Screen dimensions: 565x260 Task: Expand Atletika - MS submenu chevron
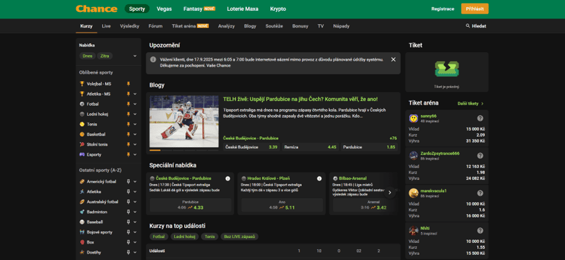coord(135,94)
